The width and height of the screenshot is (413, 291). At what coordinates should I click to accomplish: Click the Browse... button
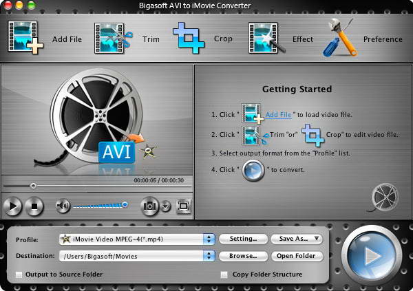[243, 256]
